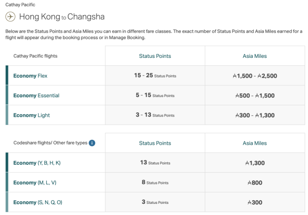This screenshot has height=215, width=308.
Task: Choose the Economy Light fare label
Action: [x=32, y=115]
